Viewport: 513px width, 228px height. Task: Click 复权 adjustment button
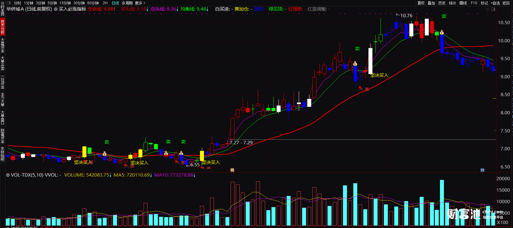[x=421, y=3]
